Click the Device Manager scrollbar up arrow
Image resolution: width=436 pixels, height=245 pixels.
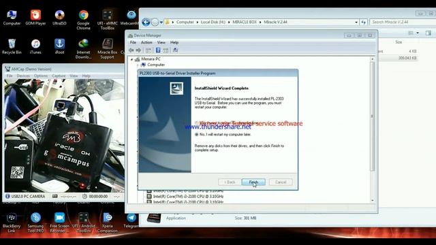click(373, 59)
